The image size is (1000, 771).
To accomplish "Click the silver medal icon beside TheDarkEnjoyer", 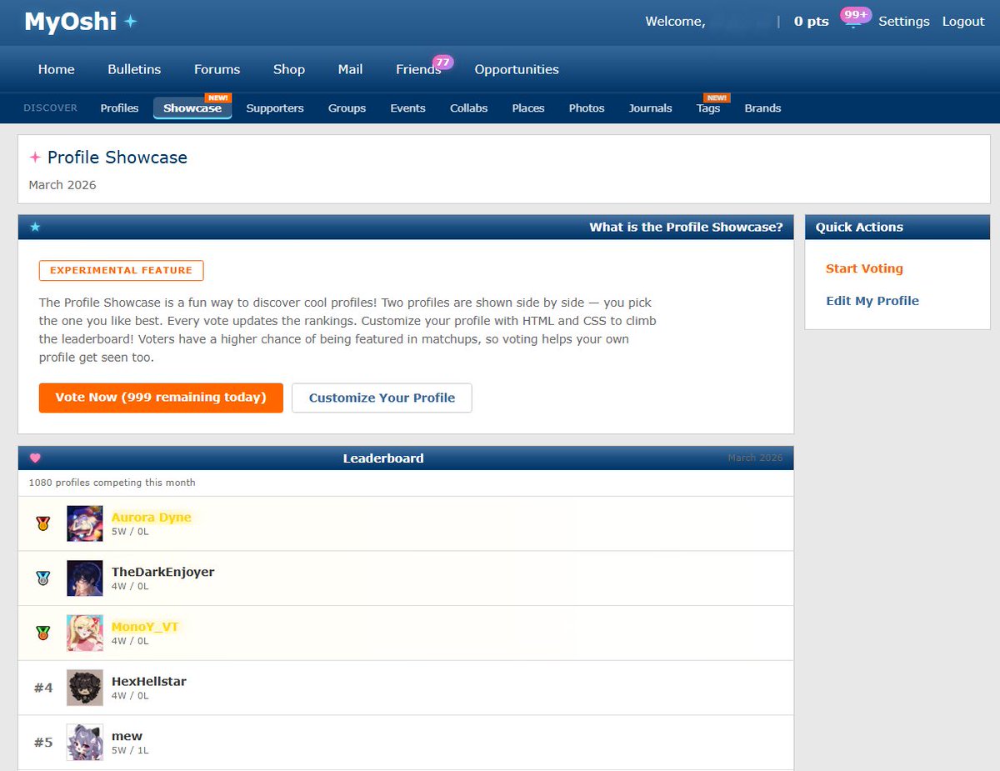I will point(42,578).
